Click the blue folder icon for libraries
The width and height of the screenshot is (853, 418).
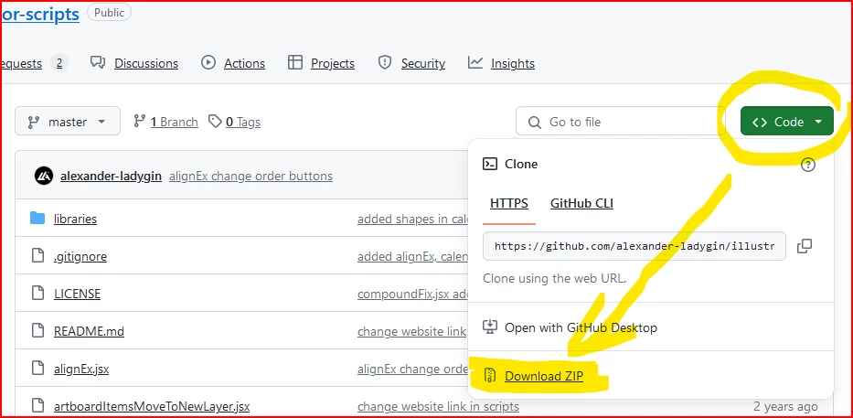(x=37, y=219)
